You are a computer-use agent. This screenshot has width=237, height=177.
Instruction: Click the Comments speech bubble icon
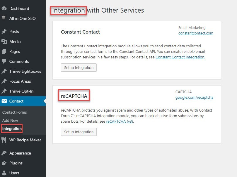click(4, 61)
